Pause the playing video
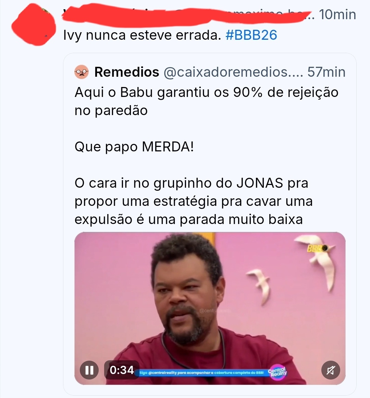Screen dimensions: 370x398 coord(89,370)
